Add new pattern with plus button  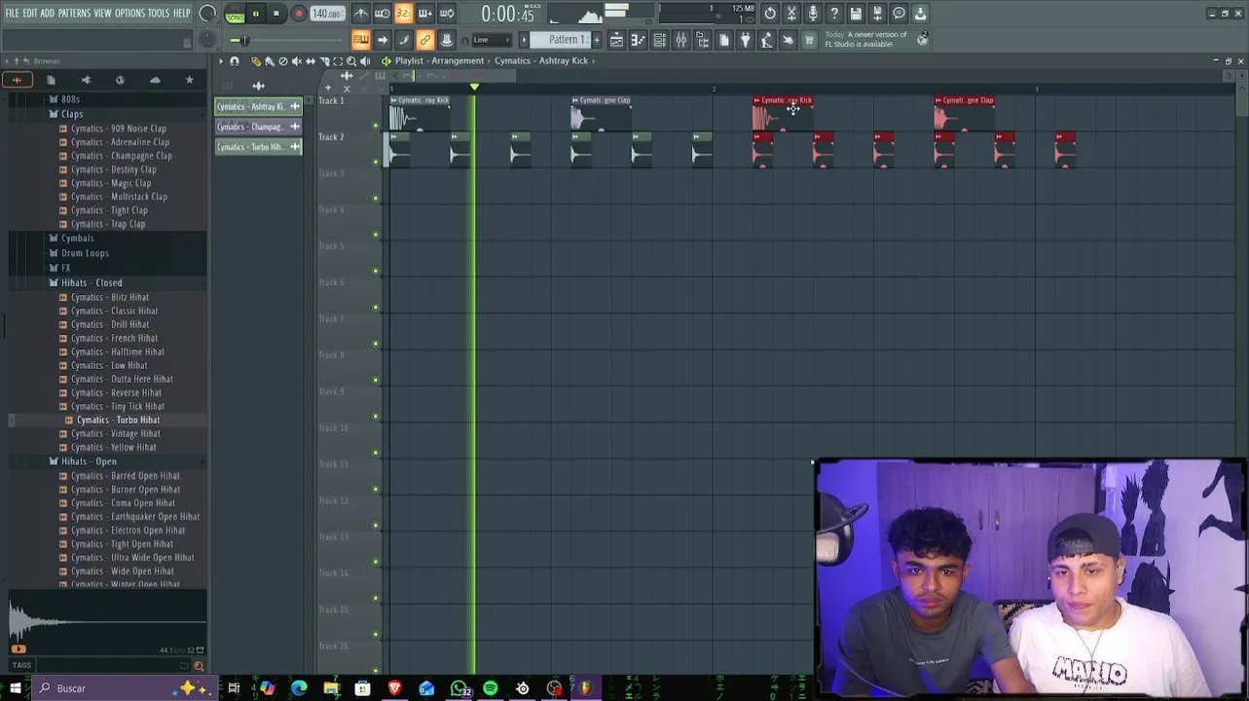click(597, 40)
